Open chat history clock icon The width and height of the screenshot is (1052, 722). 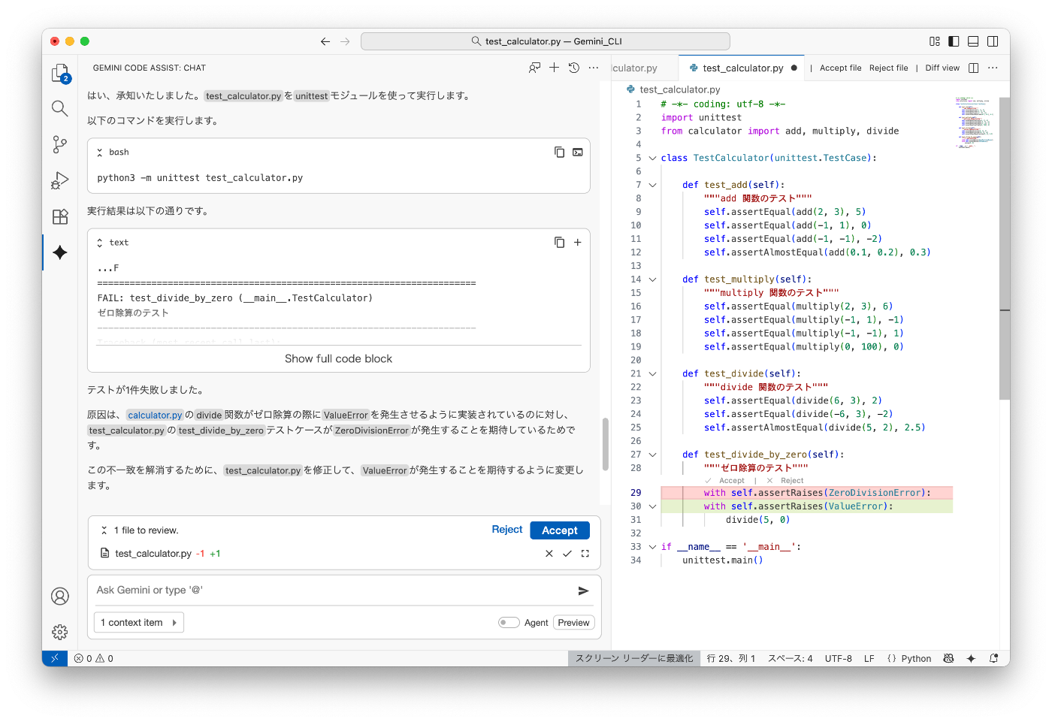[574, 68]
